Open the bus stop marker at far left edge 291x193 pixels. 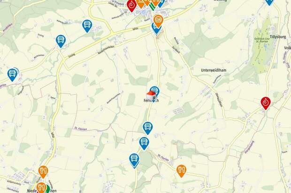pos(12,75)
